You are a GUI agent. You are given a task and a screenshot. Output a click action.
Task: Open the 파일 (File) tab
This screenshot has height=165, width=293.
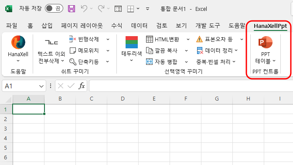pyautogui.click(x=12, y=26)
